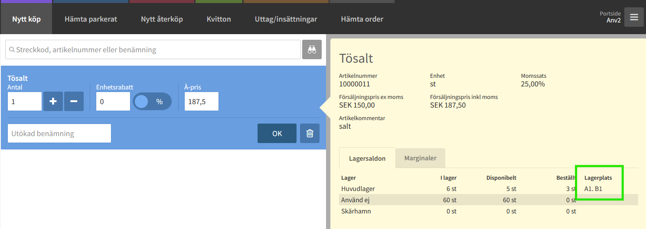Click the magnifier icon in search field

pos(12,50)
